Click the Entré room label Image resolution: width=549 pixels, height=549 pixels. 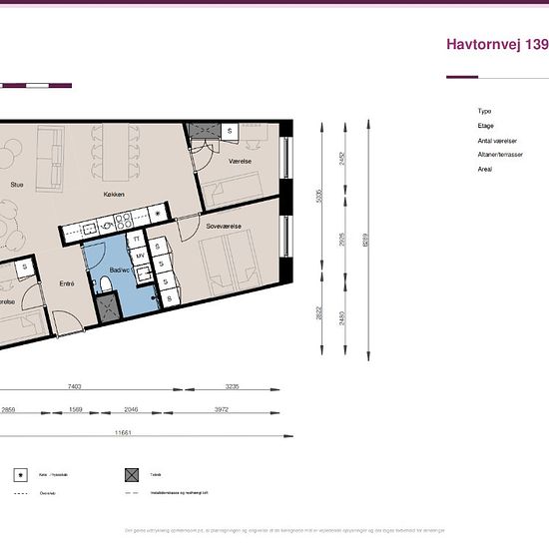click(x=67, y=283)
